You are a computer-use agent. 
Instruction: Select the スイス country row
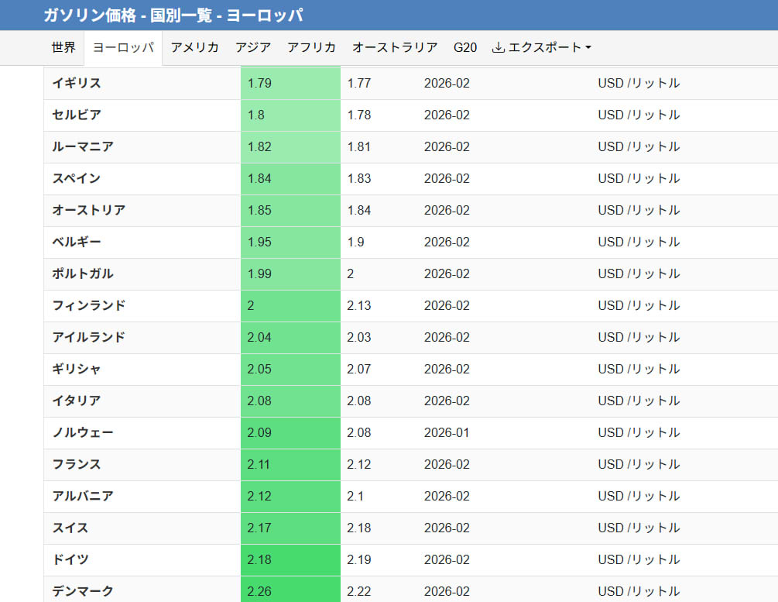coord(70,528)
